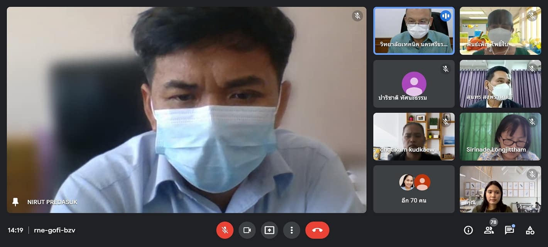Screen dimensions: 548x247
Task: Open more options three-dot menu
Action: pos(292,230)
